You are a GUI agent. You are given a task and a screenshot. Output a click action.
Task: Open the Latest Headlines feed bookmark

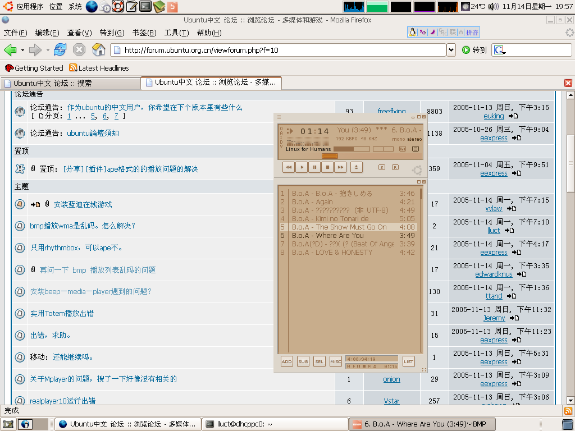point(99,68)
